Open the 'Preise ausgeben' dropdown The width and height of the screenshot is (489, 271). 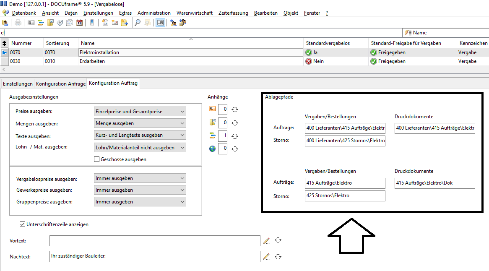point(140,111)
